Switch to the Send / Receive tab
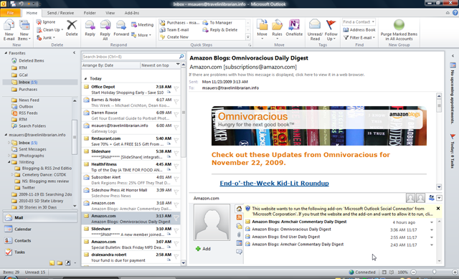Screen dimensions: 459x279 click(x=60, y=13)
